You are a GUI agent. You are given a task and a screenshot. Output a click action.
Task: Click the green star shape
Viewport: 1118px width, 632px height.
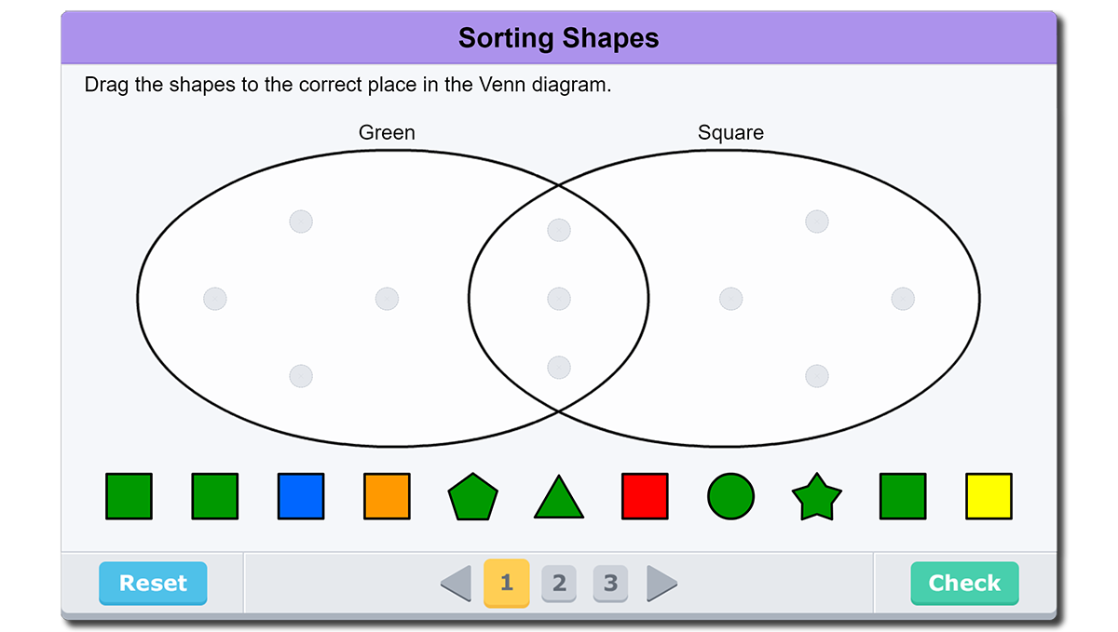pyautogui.click(x=816, y=498)
